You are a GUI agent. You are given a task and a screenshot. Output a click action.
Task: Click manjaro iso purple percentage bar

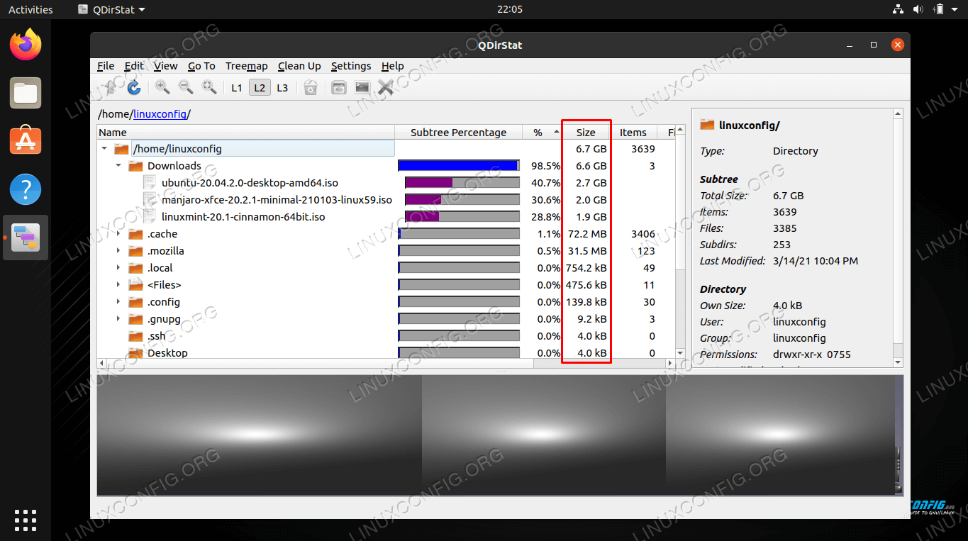point(462,200)
